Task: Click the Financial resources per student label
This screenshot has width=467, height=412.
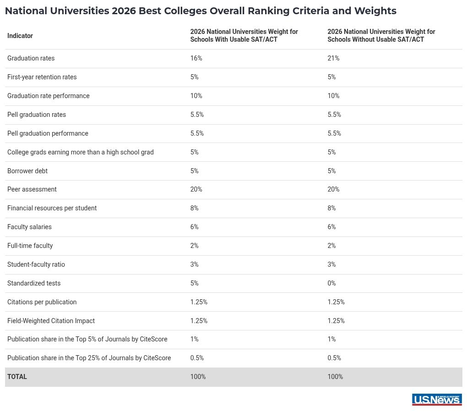Action: pos(52,208)
